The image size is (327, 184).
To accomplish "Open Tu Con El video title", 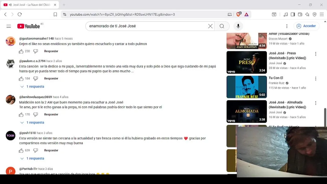I will tap(276, 78).
